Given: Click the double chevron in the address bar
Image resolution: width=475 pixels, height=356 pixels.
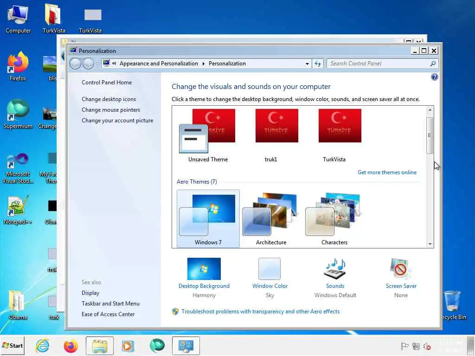Looking at the screenshot, I should (114, 63).
